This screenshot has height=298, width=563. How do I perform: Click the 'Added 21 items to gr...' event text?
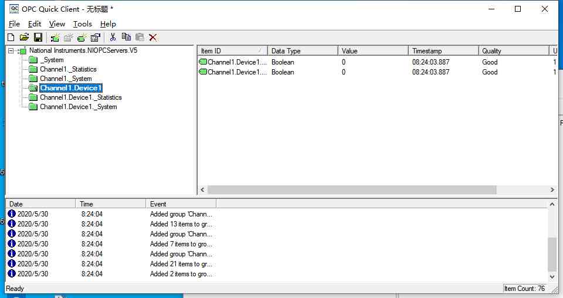(181, 264)
